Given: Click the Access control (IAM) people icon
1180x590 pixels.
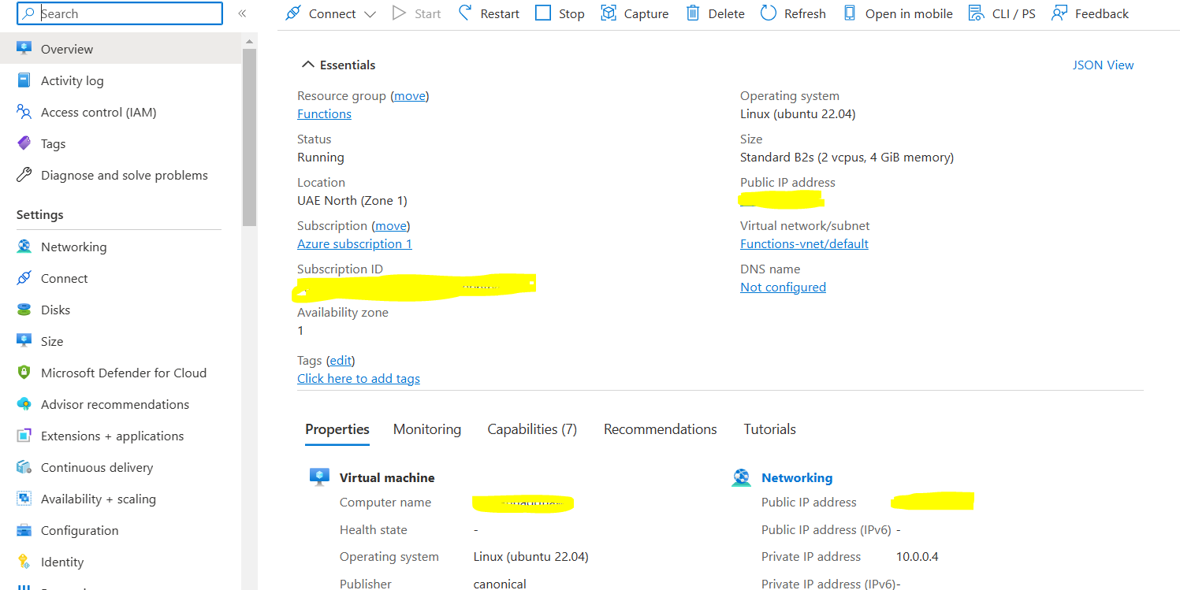Looking at the screenshot, I should [x=24, y=112].
